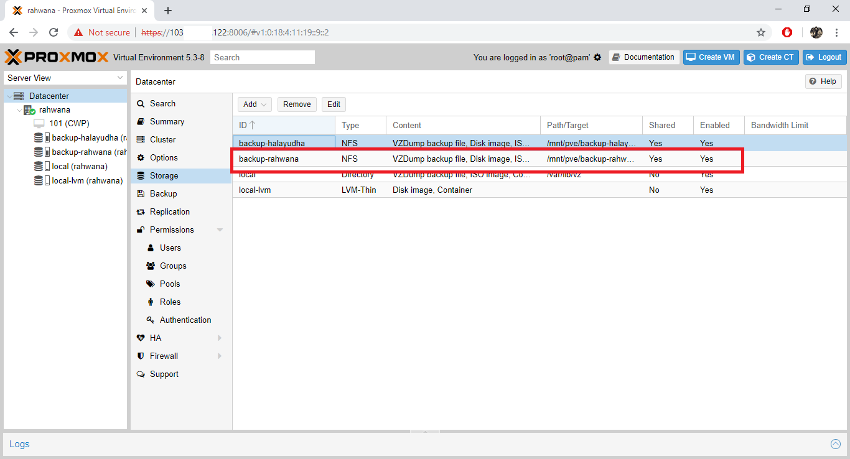Click the red adblock extension icon
This screenshot has height=459, width=850.
tap(787, 32)
